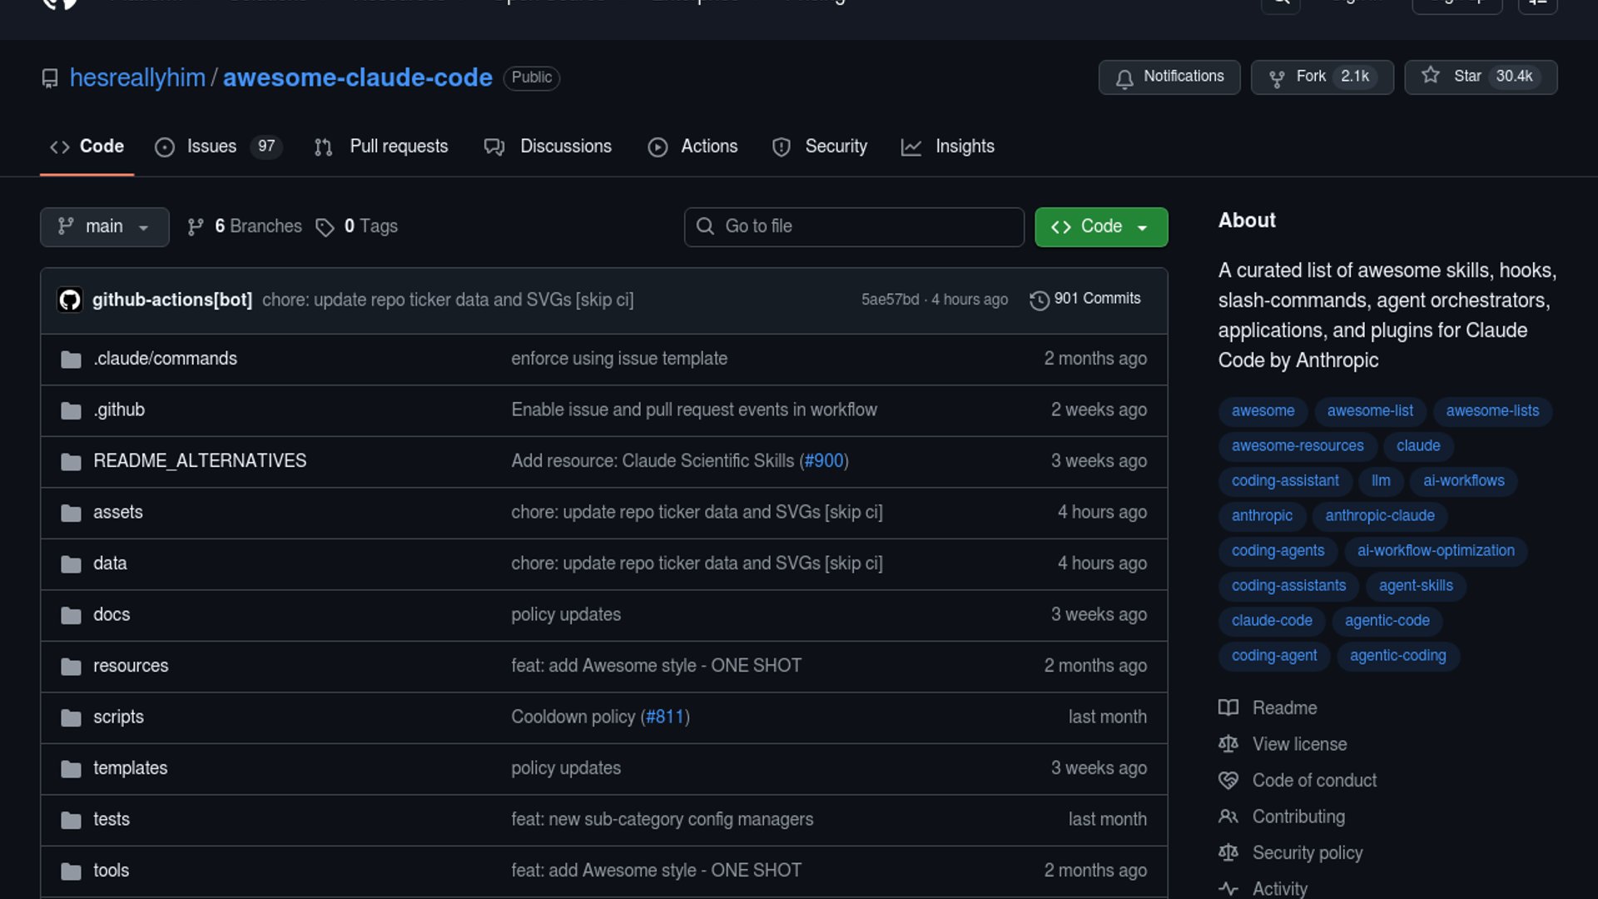Viewport: 1598px width, 899px height.
Task: Switch to the Issues tab
Action: coord(211,147)
